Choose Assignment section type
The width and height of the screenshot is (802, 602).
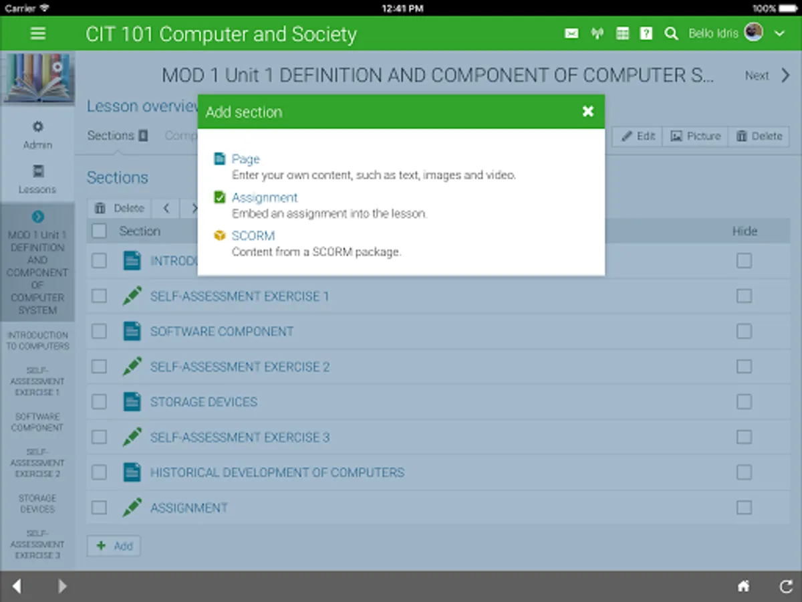pyautogui.click(x=265, y=197)
